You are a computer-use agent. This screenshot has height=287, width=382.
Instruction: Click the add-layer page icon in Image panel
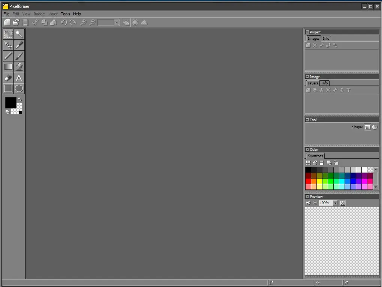click(308, 90)
